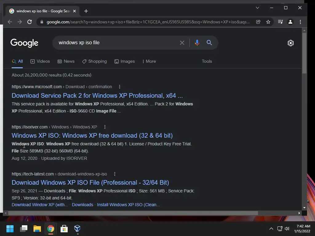Reload the Google search page
Viewport: 315px width, 236px height.
point(30,22)
